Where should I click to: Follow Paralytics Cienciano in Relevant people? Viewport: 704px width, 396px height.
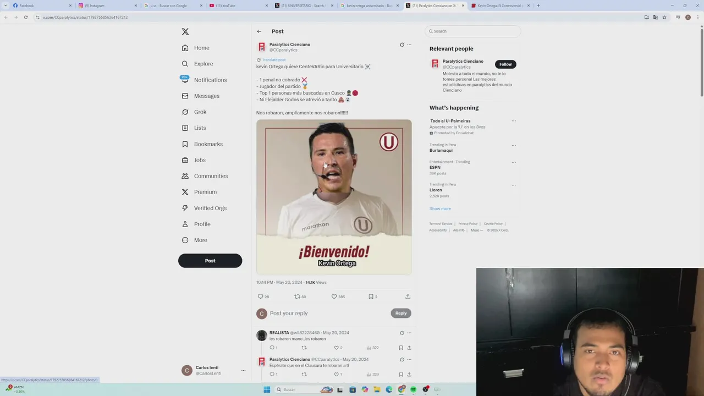(x=505, y=64)
